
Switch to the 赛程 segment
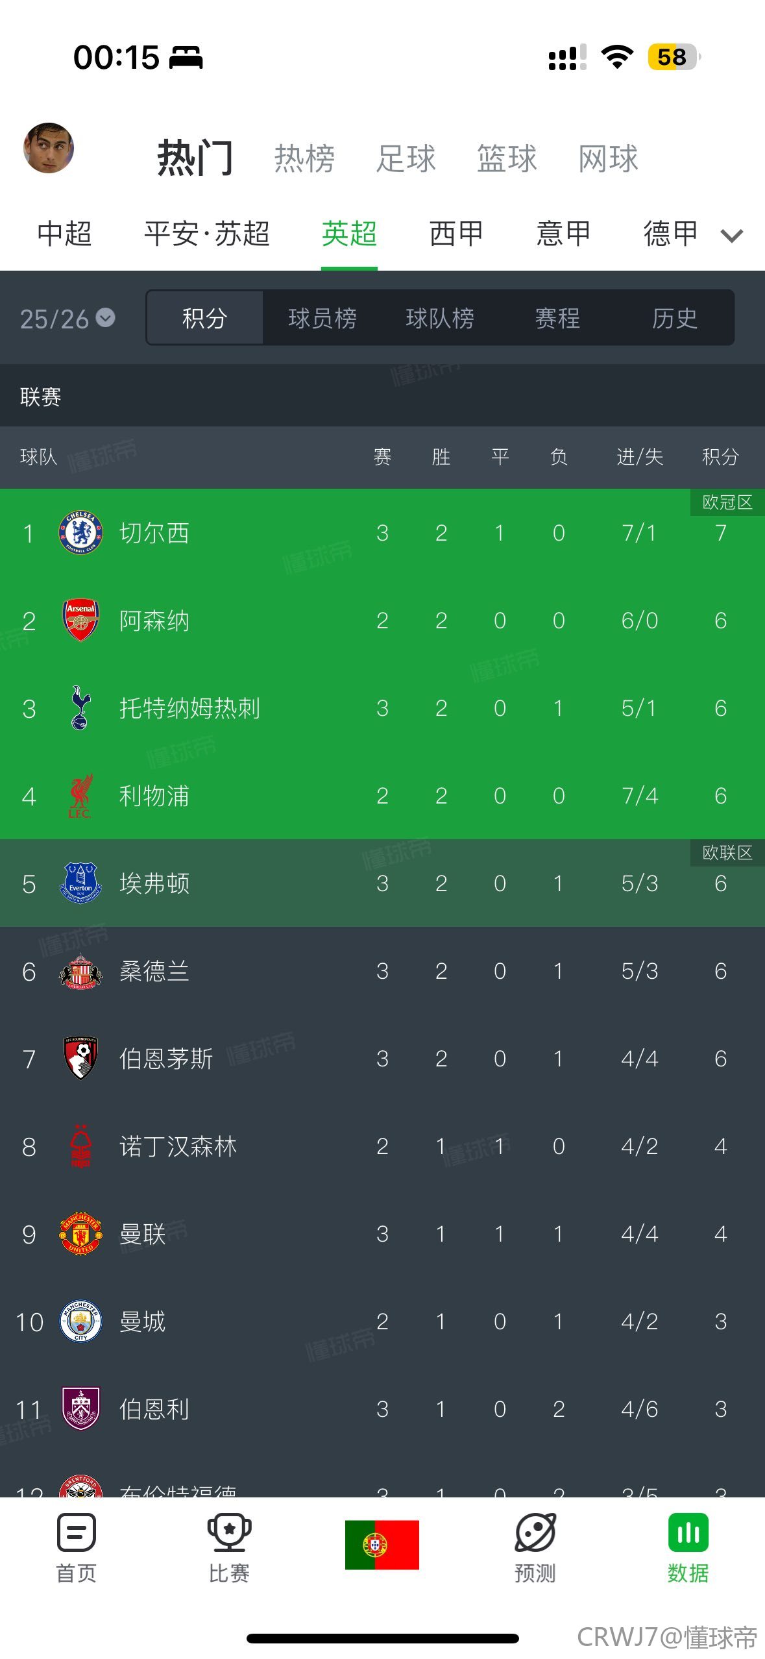pyautogui.click(x=557, y=318)
